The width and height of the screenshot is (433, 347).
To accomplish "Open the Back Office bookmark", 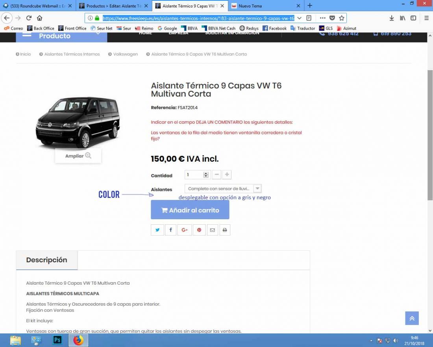I will (41, 28).
